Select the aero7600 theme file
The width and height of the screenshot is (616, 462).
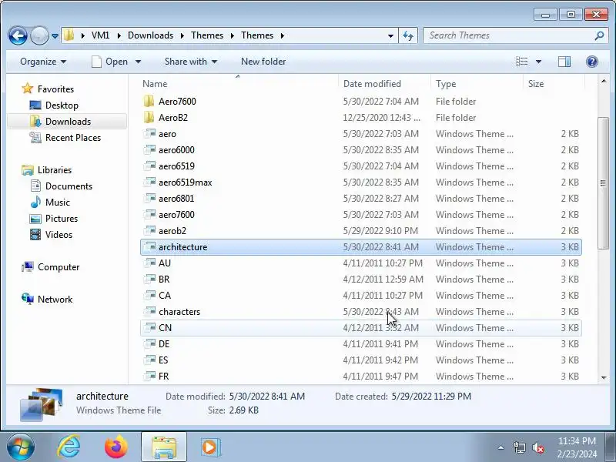[176, 214]
